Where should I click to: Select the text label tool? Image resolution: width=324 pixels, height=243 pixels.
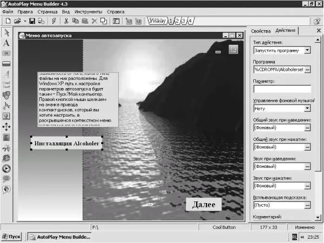6,43
